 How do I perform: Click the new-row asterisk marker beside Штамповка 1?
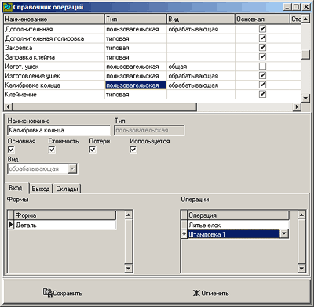184,234
